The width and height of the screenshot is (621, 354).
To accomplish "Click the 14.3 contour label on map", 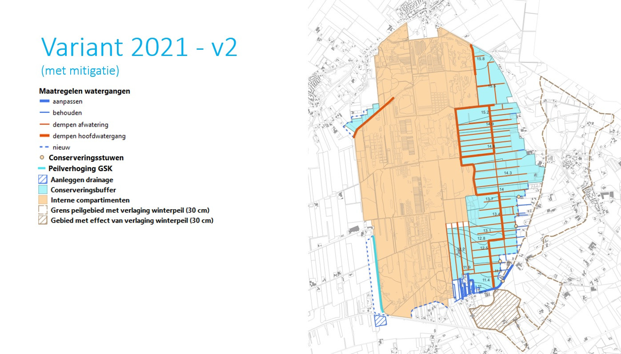I will click(508, 173).
